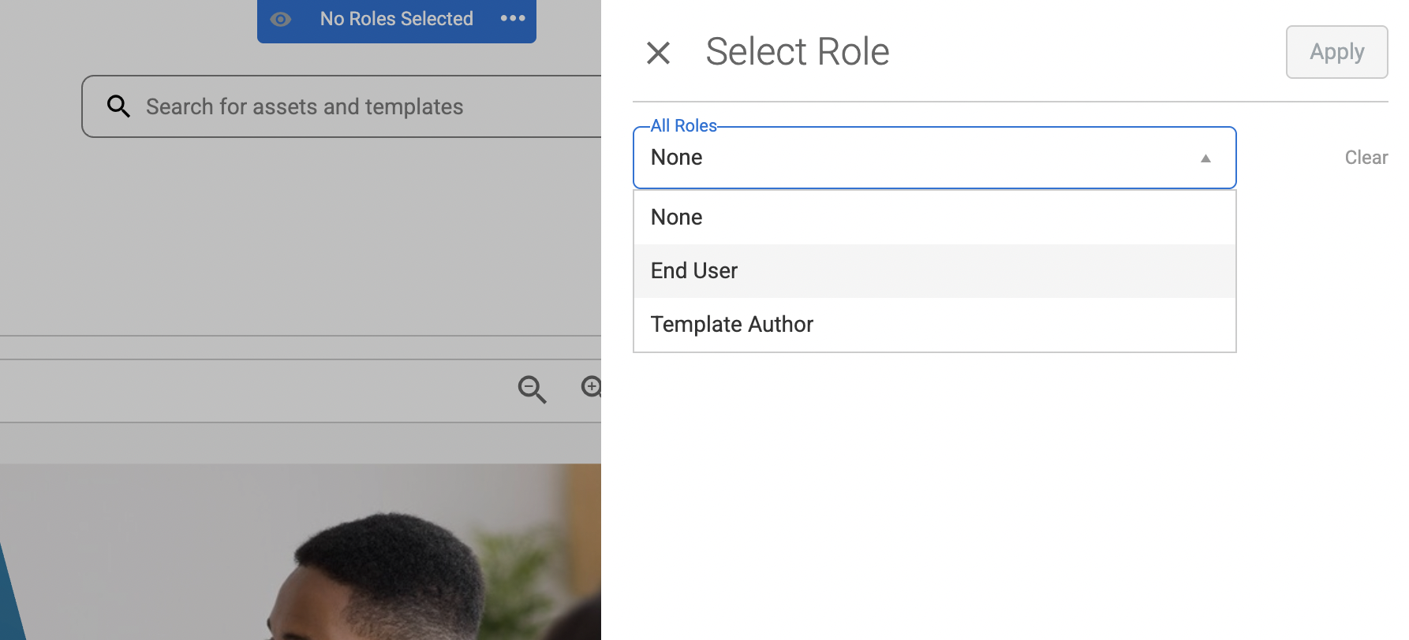Viewport: 1409px width, 640px height.
Task: Zoom in with the plus magnifier icon
Action: [x=592, y=387]
